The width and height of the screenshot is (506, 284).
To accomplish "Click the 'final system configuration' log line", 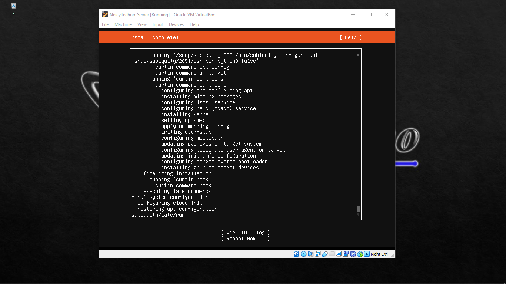I will click(170, 197).
